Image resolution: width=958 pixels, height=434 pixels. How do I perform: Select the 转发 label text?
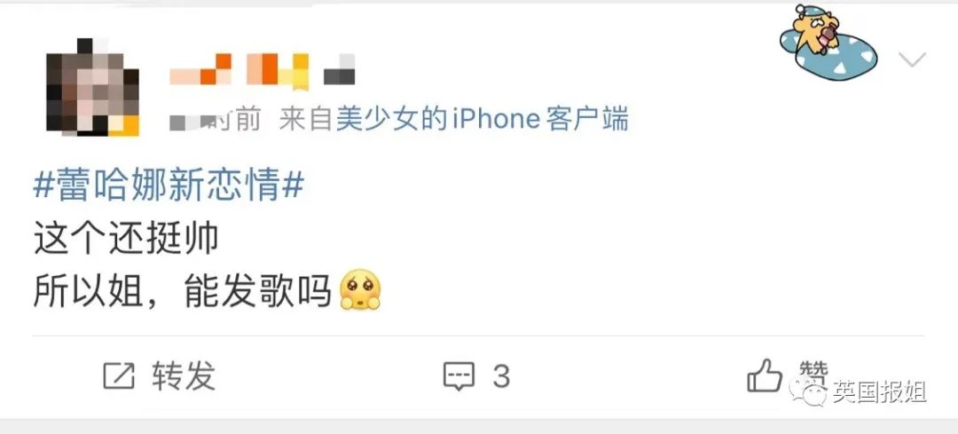click(184, 375)
